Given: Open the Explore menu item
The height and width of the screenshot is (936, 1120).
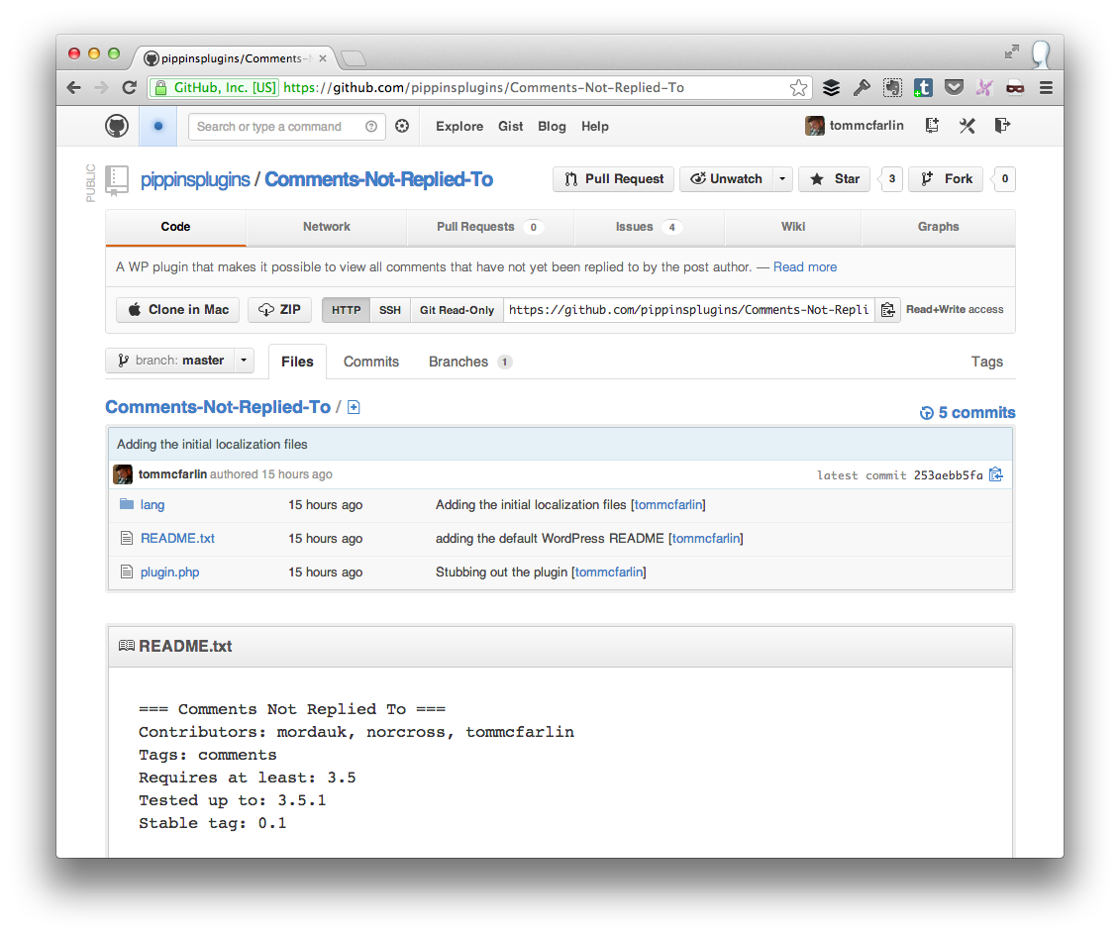Looking at the screenshot, I should click(x=458, y=126).
